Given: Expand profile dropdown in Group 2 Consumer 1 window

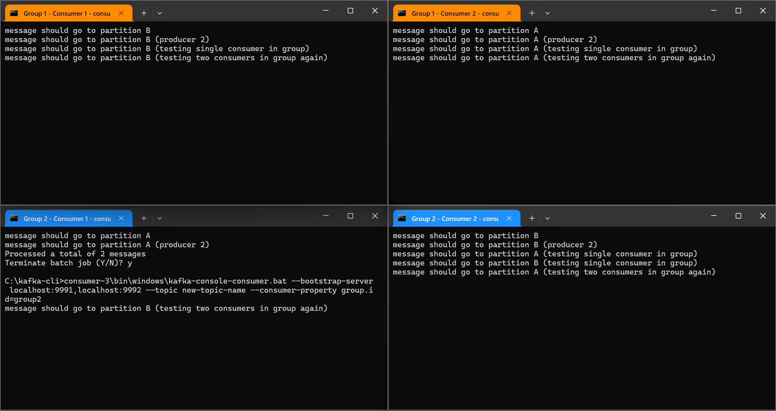Looking at the screenshot, I should (160, 218).
